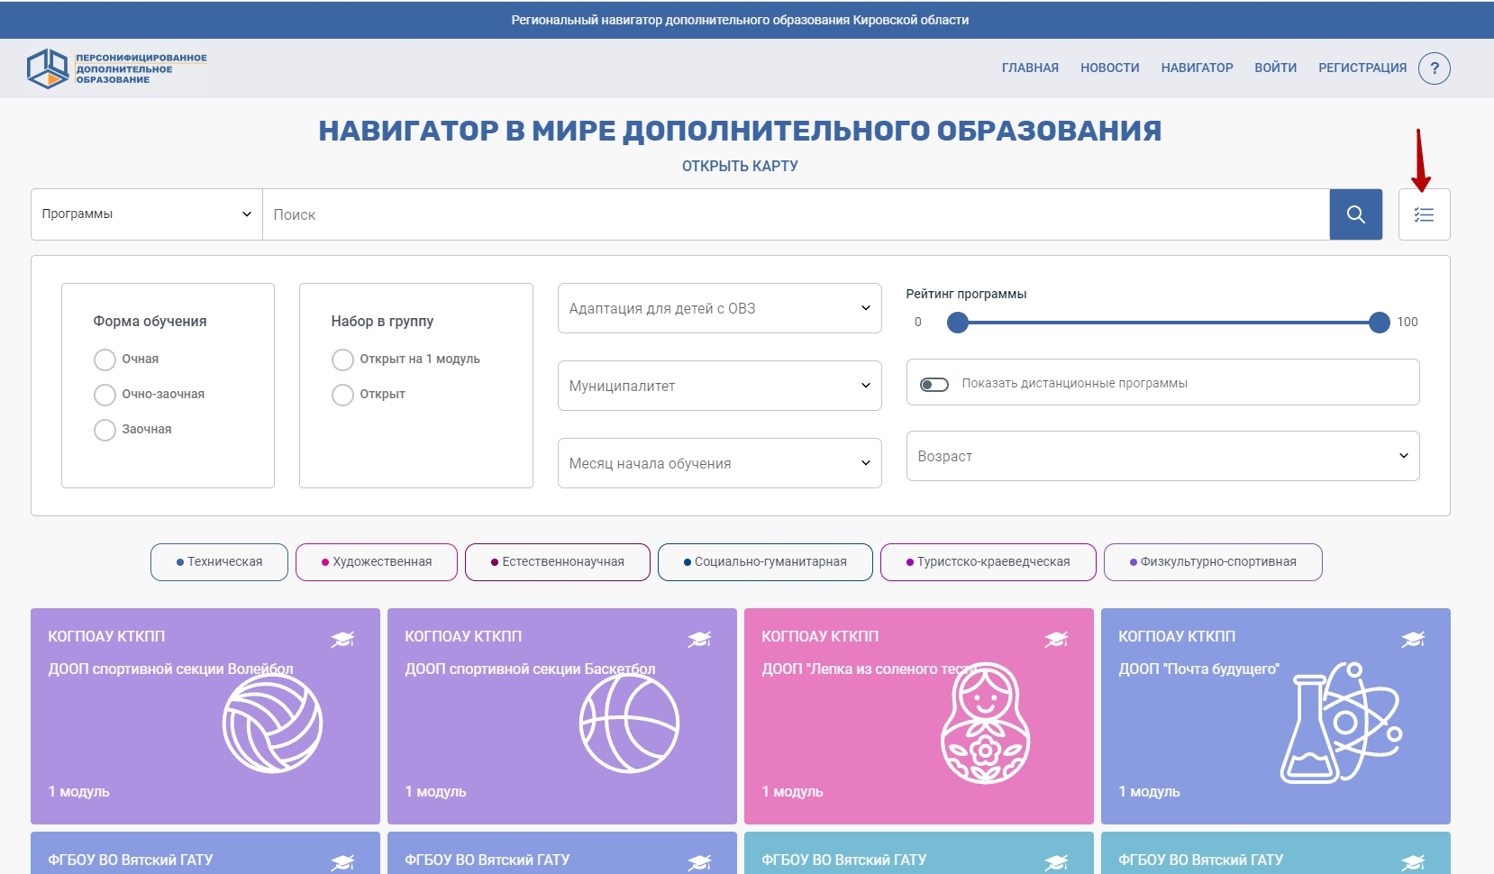Open the question mark help icon
Viewport: 1494px width, 874px height.
[1434, 68]
